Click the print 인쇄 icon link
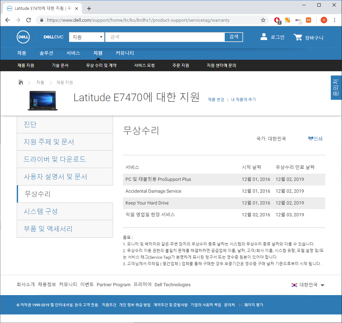 (x=315, y=139)
